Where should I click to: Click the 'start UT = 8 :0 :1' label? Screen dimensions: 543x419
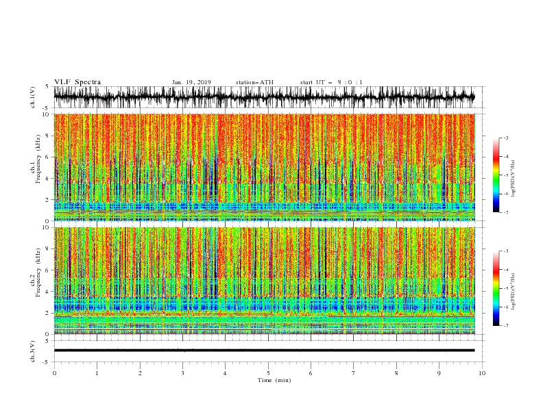coord(331,82)
